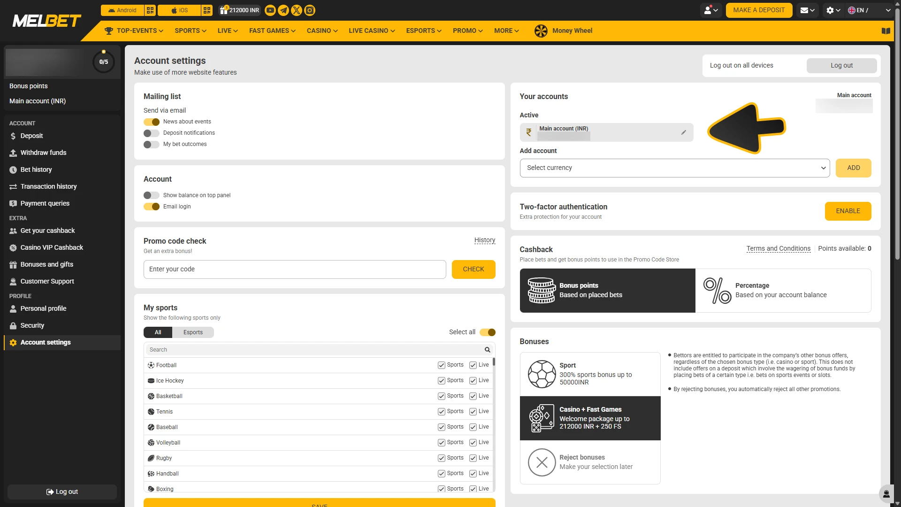
Task: Click the MELBET logo
Action: pyautogui.click(x=47, y=21)
